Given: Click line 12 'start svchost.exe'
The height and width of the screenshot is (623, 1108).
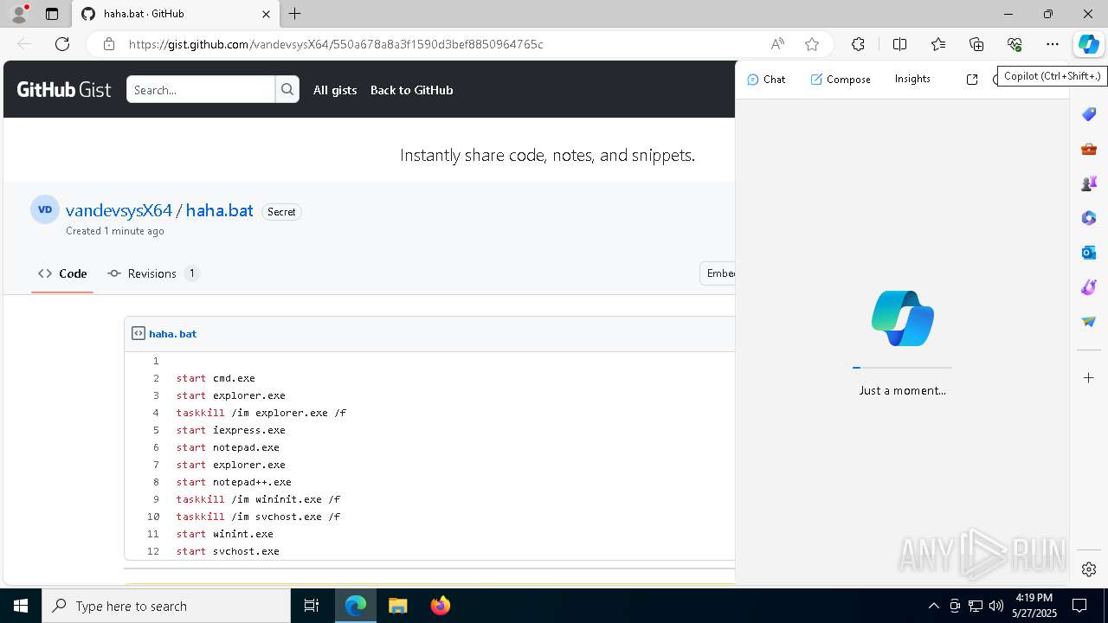Looking at the screenshot, I should coord(228,551).
